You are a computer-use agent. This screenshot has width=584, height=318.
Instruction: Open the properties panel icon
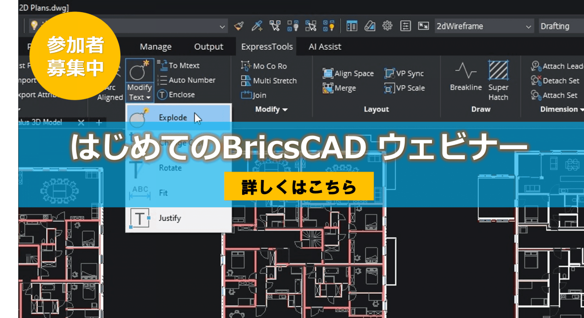(352, 26)
